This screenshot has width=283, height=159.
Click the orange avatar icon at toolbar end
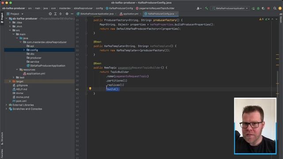(x=280, y=8)
